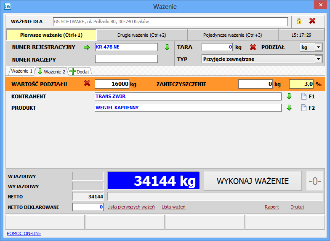Click the red X next to Tara
The height and width of the screenshot is (241, 330).
(253, 47)
